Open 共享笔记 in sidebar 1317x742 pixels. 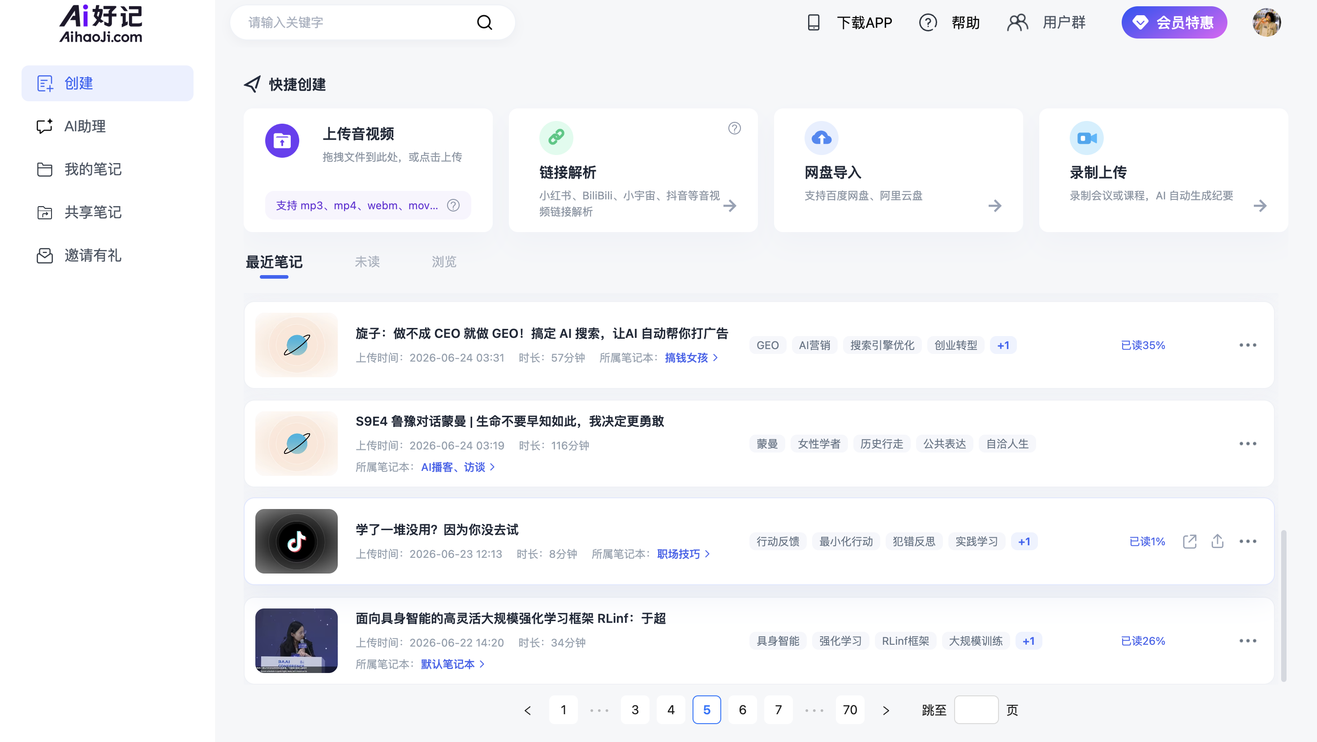[x=108, y=212]
